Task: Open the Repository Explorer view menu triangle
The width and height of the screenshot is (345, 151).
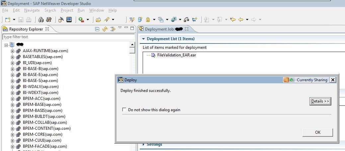Action: (x=120, y=28)
